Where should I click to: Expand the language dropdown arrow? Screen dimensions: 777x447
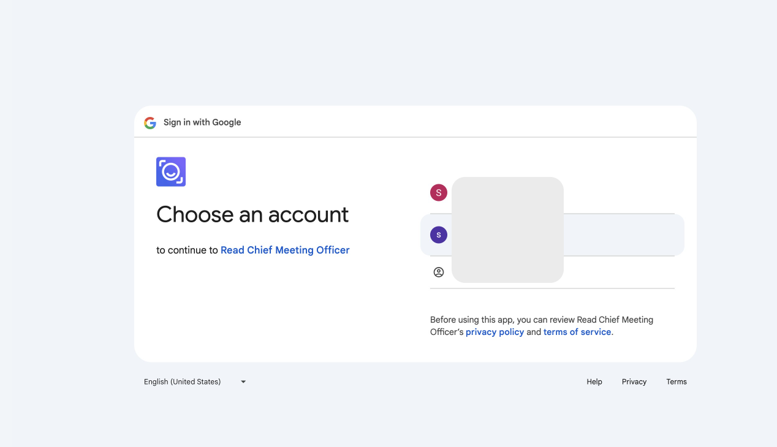pos(243,381)
